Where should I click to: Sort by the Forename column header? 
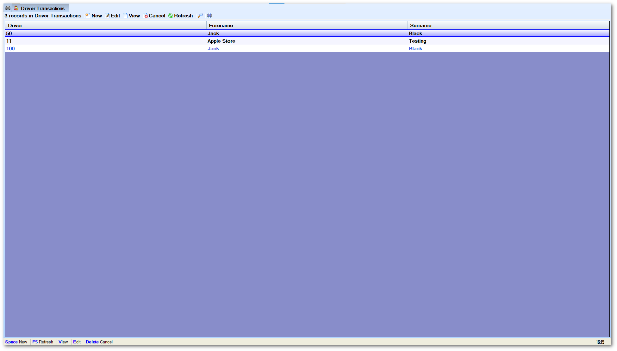click(307, 26)
